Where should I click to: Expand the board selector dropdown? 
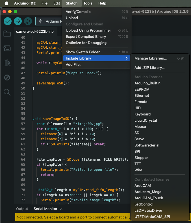click(49, 21)
